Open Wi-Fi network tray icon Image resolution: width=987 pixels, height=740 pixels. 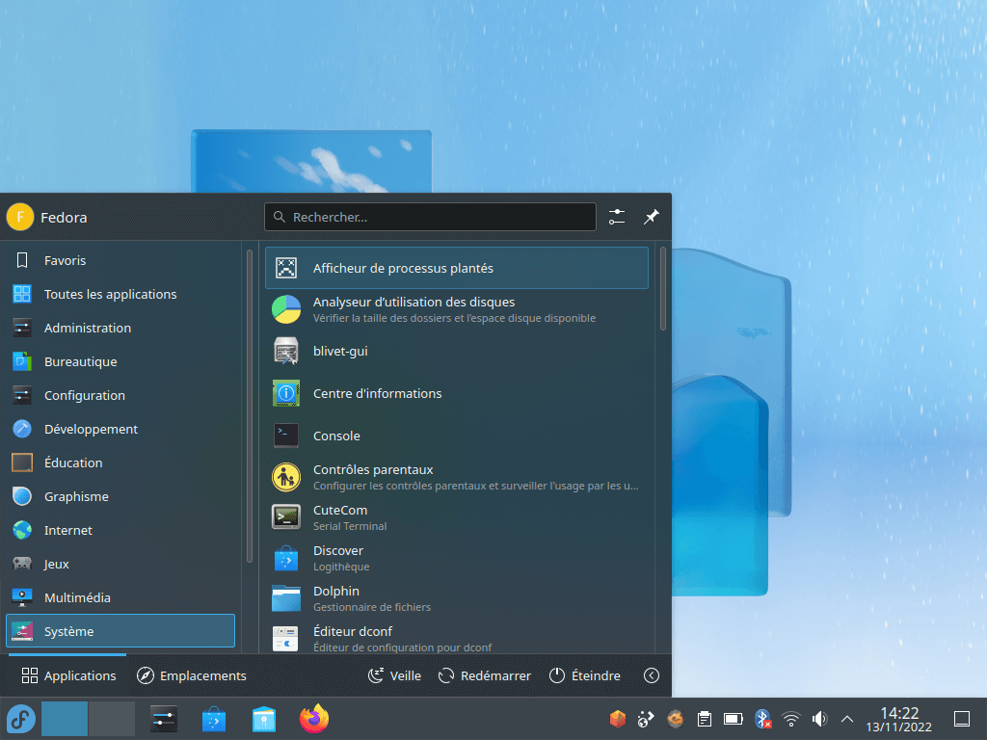click(791, 719)
